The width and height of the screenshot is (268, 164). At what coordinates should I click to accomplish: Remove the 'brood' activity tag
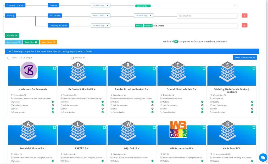(142, 26)
